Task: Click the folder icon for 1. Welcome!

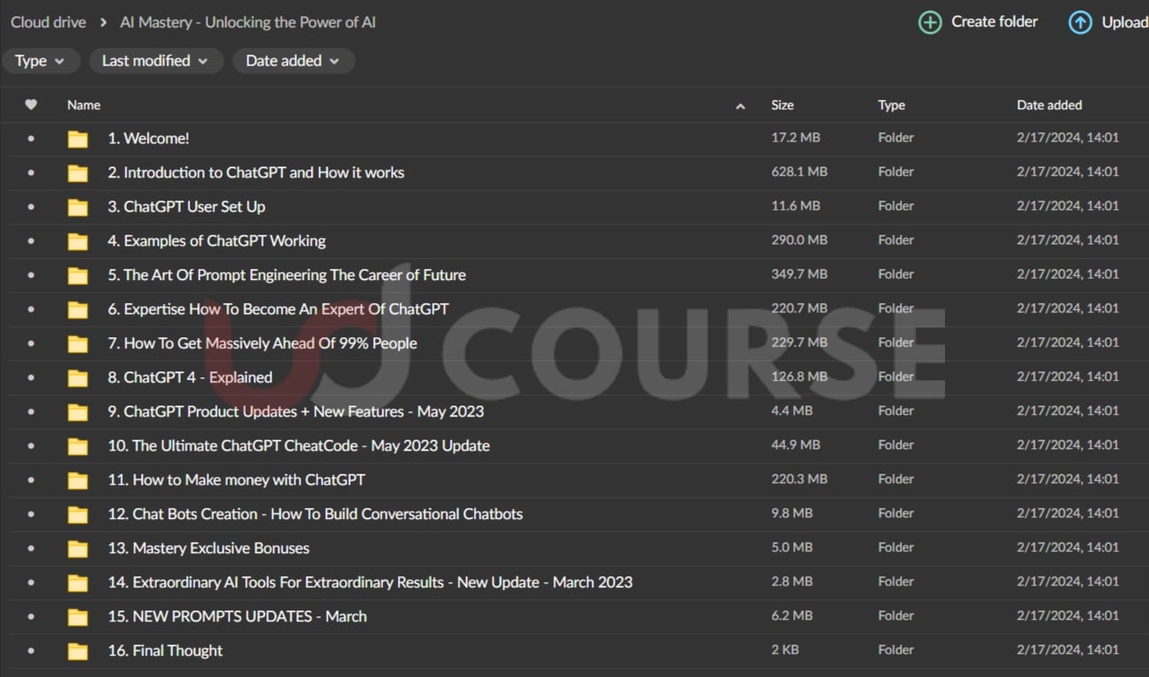Action: click(x=78, y=138)
